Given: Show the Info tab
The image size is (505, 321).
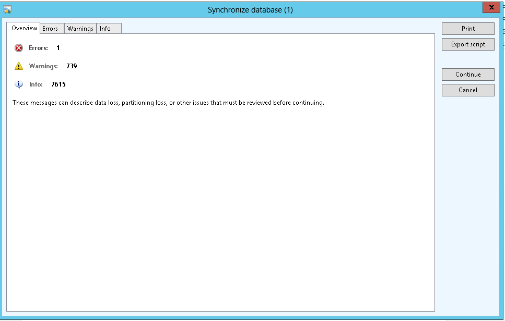Looking at the screenshot, I should pos(105,29).
